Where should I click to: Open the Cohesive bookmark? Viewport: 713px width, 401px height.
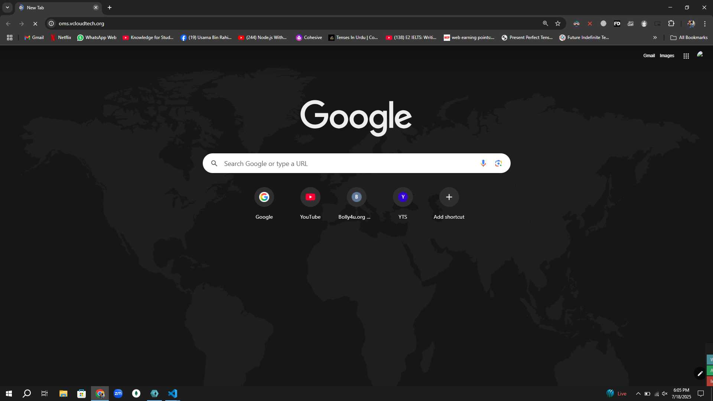point(309,38)
